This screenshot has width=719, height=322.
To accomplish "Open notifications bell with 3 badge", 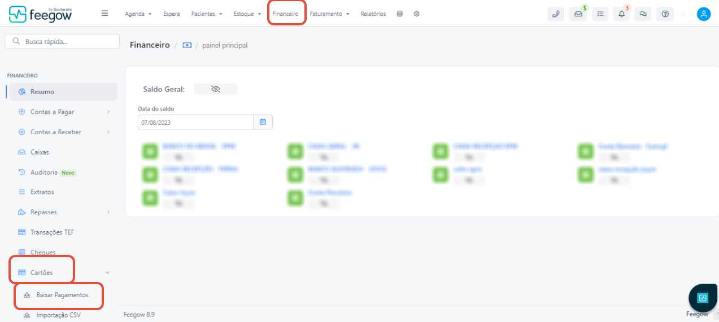I will coord(622,14).
